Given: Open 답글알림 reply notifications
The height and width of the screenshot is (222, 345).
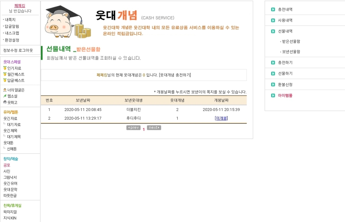Looking at the screenshot, I should pos(12,27).
